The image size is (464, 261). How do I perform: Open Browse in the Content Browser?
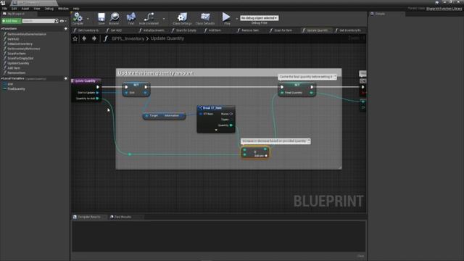(115, 18)
